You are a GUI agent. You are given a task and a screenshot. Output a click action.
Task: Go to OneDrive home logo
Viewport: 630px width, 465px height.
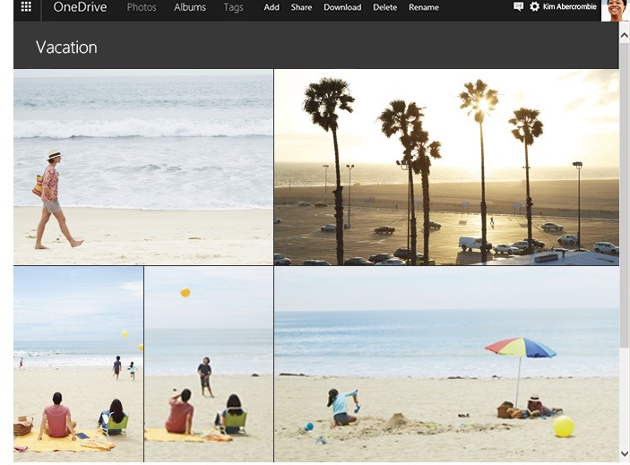(x=80, y=7)
